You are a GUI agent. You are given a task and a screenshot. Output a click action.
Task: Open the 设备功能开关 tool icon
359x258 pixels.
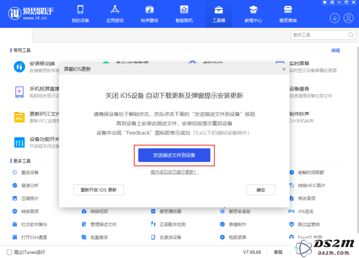(x=20, y=142)
